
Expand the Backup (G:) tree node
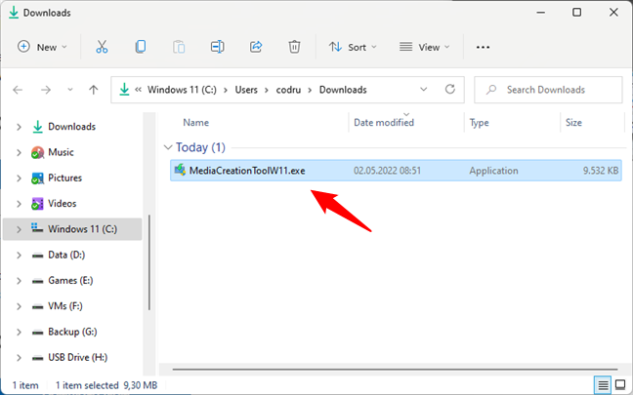tap(19, 333)
